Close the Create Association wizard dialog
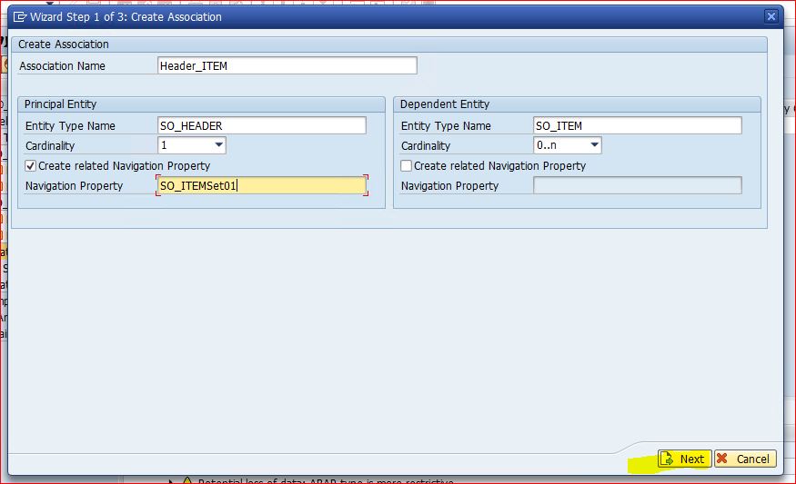The image size is (796, 484). [771, 16]
